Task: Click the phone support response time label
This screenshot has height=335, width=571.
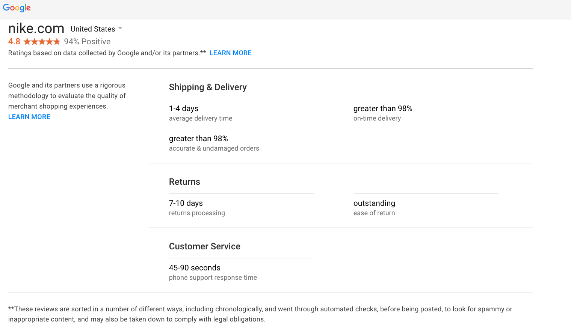Action: (x=213, y=278)
